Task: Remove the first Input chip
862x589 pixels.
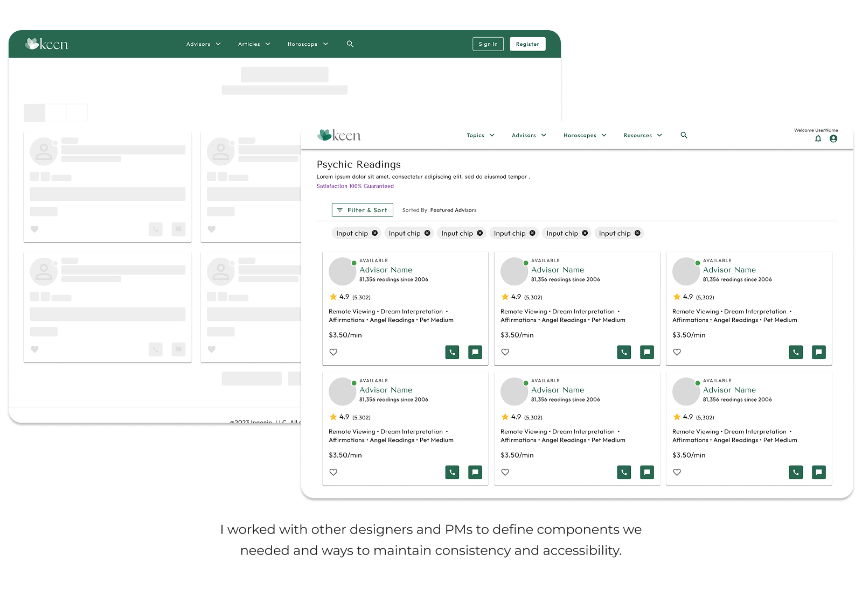Action: tap(374, 233)
